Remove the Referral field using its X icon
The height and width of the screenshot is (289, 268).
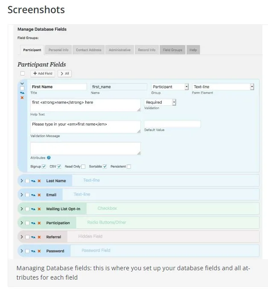39,237
